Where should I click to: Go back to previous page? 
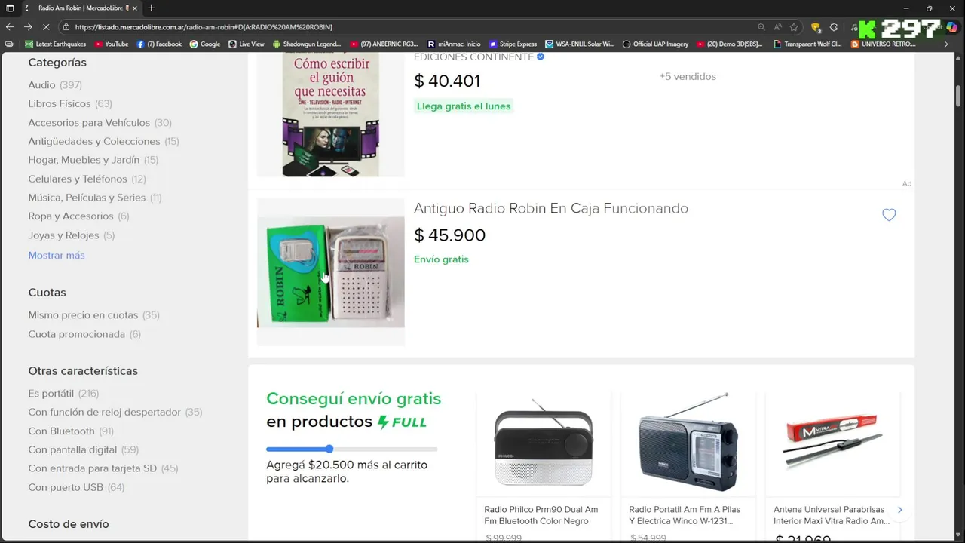point(10,27)
